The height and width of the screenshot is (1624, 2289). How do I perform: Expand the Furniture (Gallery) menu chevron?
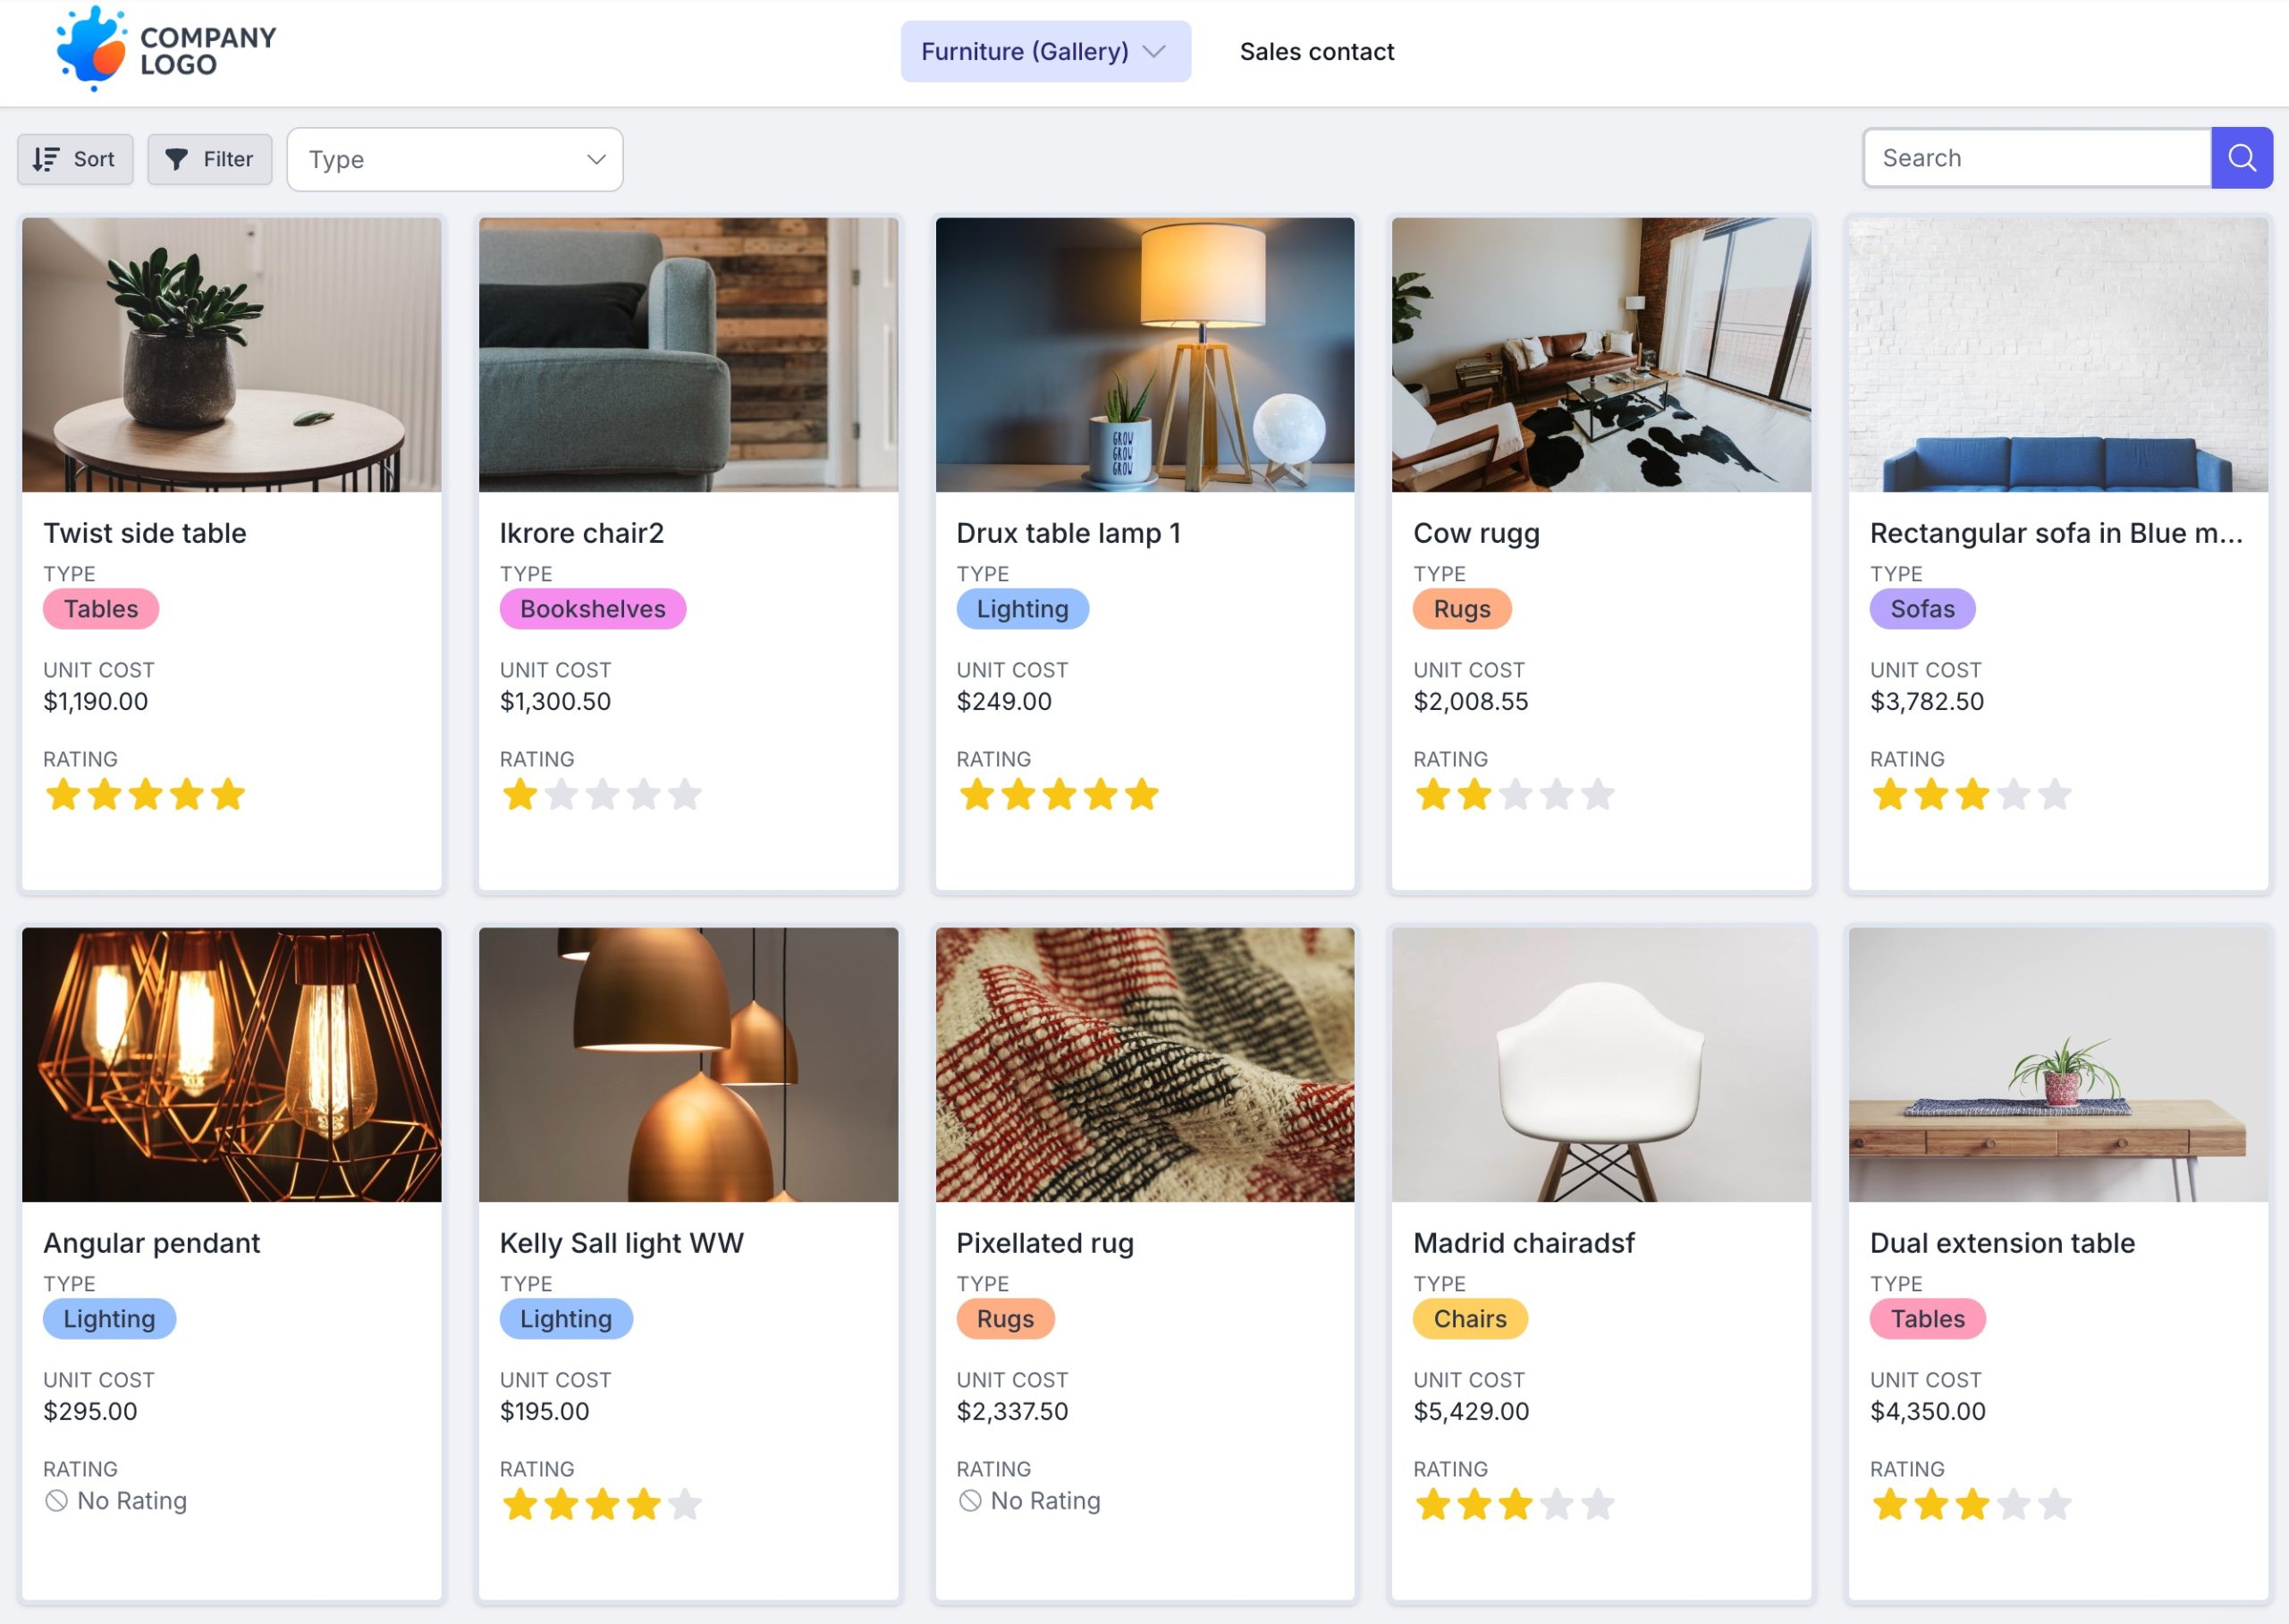(x=1154, y=51)
